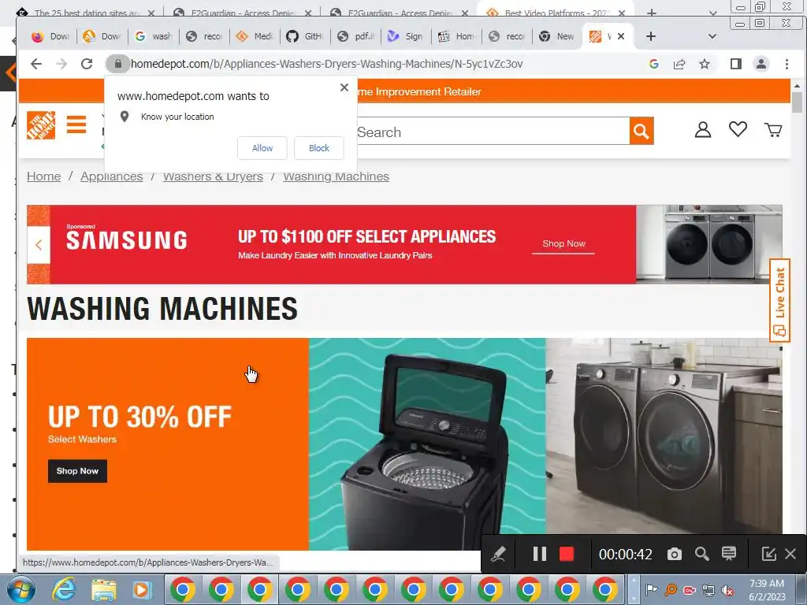Image resolution: width=807 pixels, height=605 pixels.
Task: Expand the back window's tab search chevron
Action: coord(712,13)
